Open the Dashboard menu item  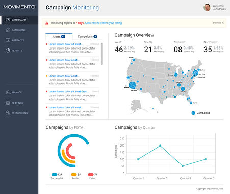(19, 20)
